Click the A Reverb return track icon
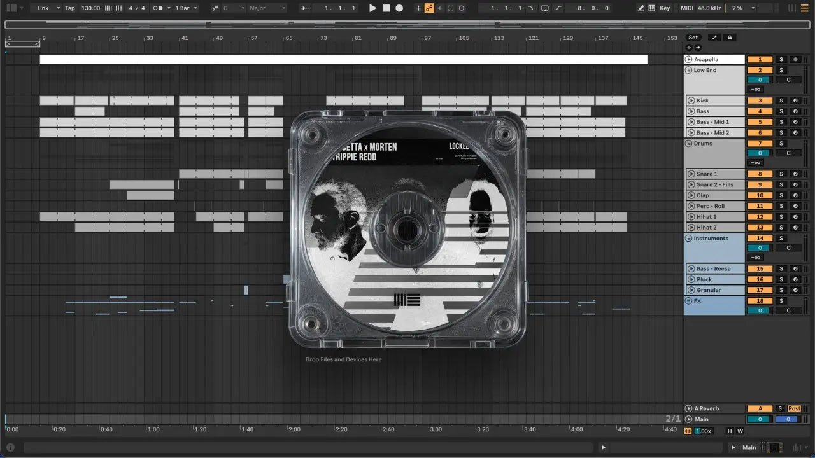The image size is (815, 458). click(689, 408)
